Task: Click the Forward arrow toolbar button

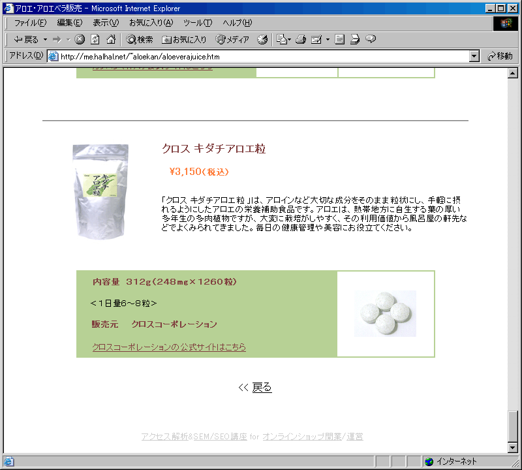Action: pyautogui.click(x=57, y=40)
